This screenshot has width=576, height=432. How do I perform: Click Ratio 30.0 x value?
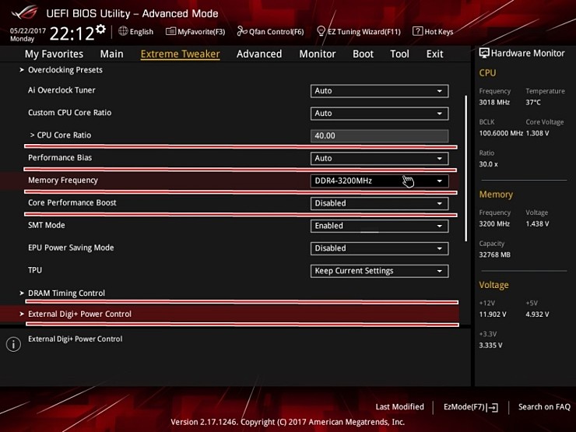(488, 164)
